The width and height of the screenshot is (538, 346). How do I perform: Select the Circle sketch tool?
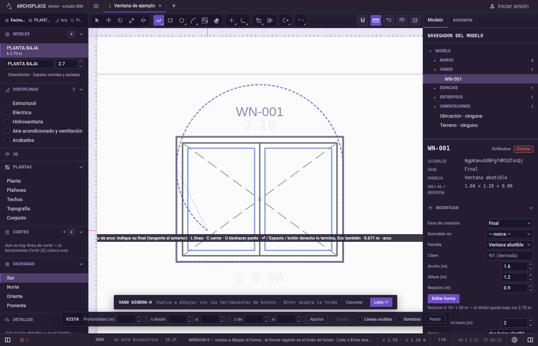(x=182, y=20)
